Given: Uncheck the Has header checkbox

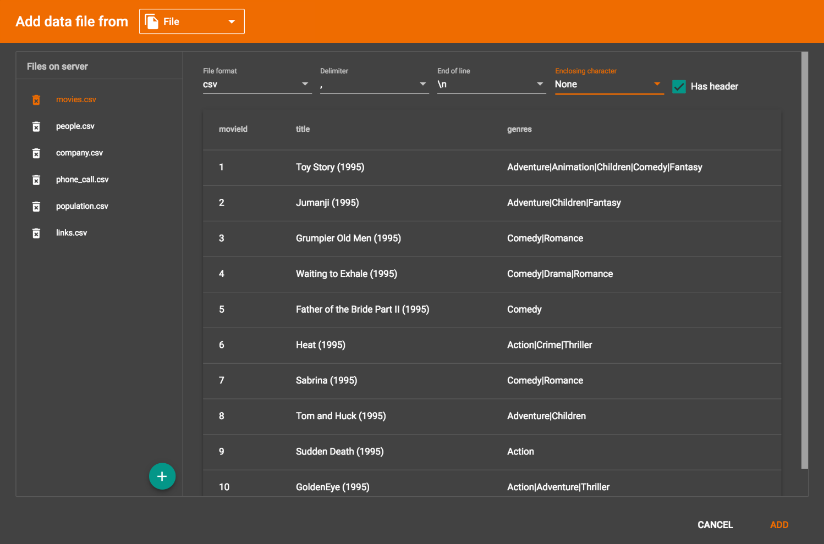Looking at the screenshot, I should pos(679,87).
